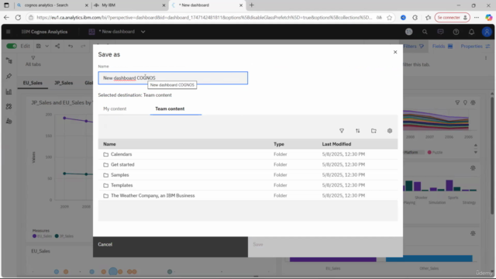The height and width of the screenshot is (279, 496).
Task: Cancel the Save as dialog
Action: point(170,246)
